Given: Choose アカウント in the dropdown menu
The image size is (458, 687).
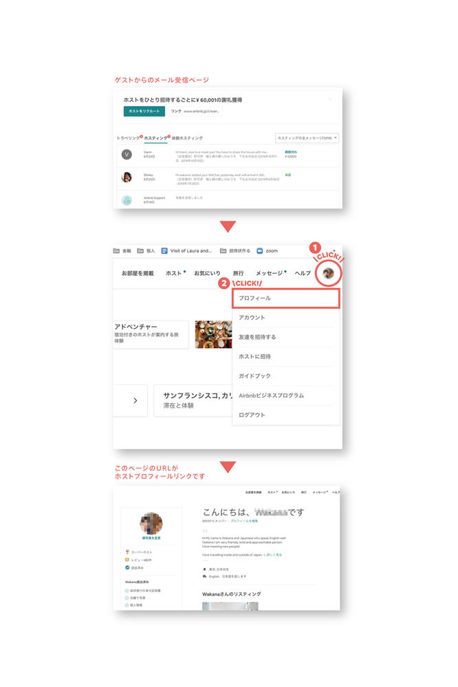Looking at the screenshot, I should click(x=252, y=318).
